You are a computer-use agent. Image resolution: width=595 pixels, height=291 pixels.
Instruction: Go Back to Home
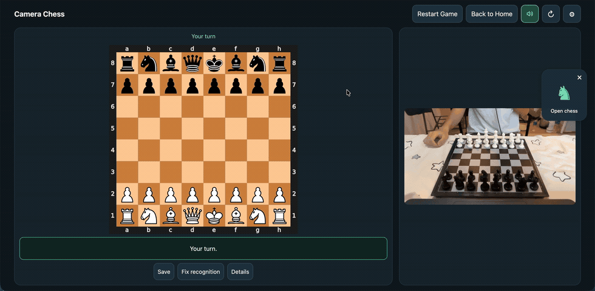pyautogui.click(x=492, y=14)
